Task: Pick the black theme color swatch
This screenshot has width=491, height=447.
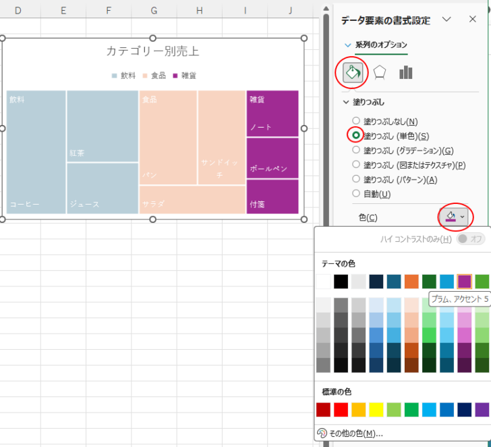Action: [341, 282]
